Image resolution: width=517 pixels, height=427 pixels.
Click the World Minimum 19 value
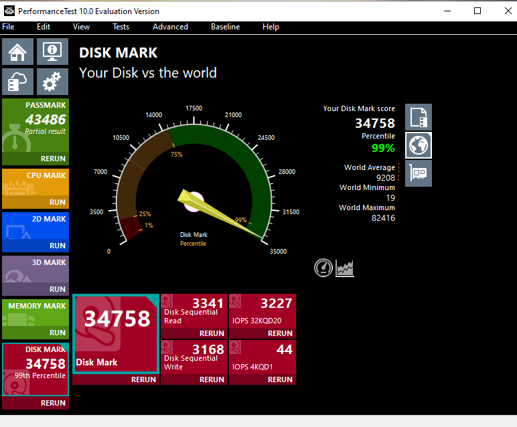pos(390,197)
